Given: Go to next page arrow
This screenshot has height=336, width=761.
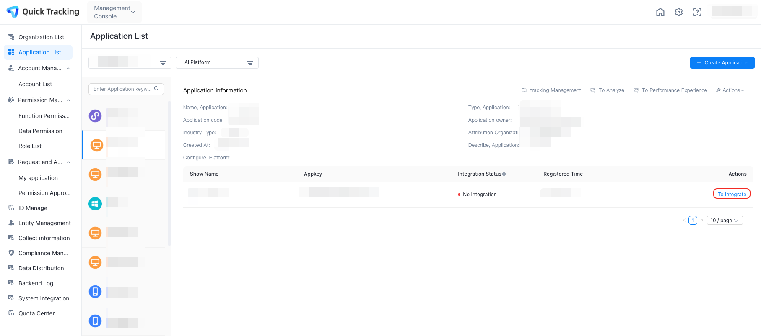Looking at the screenshot, I should coord(702,221).
